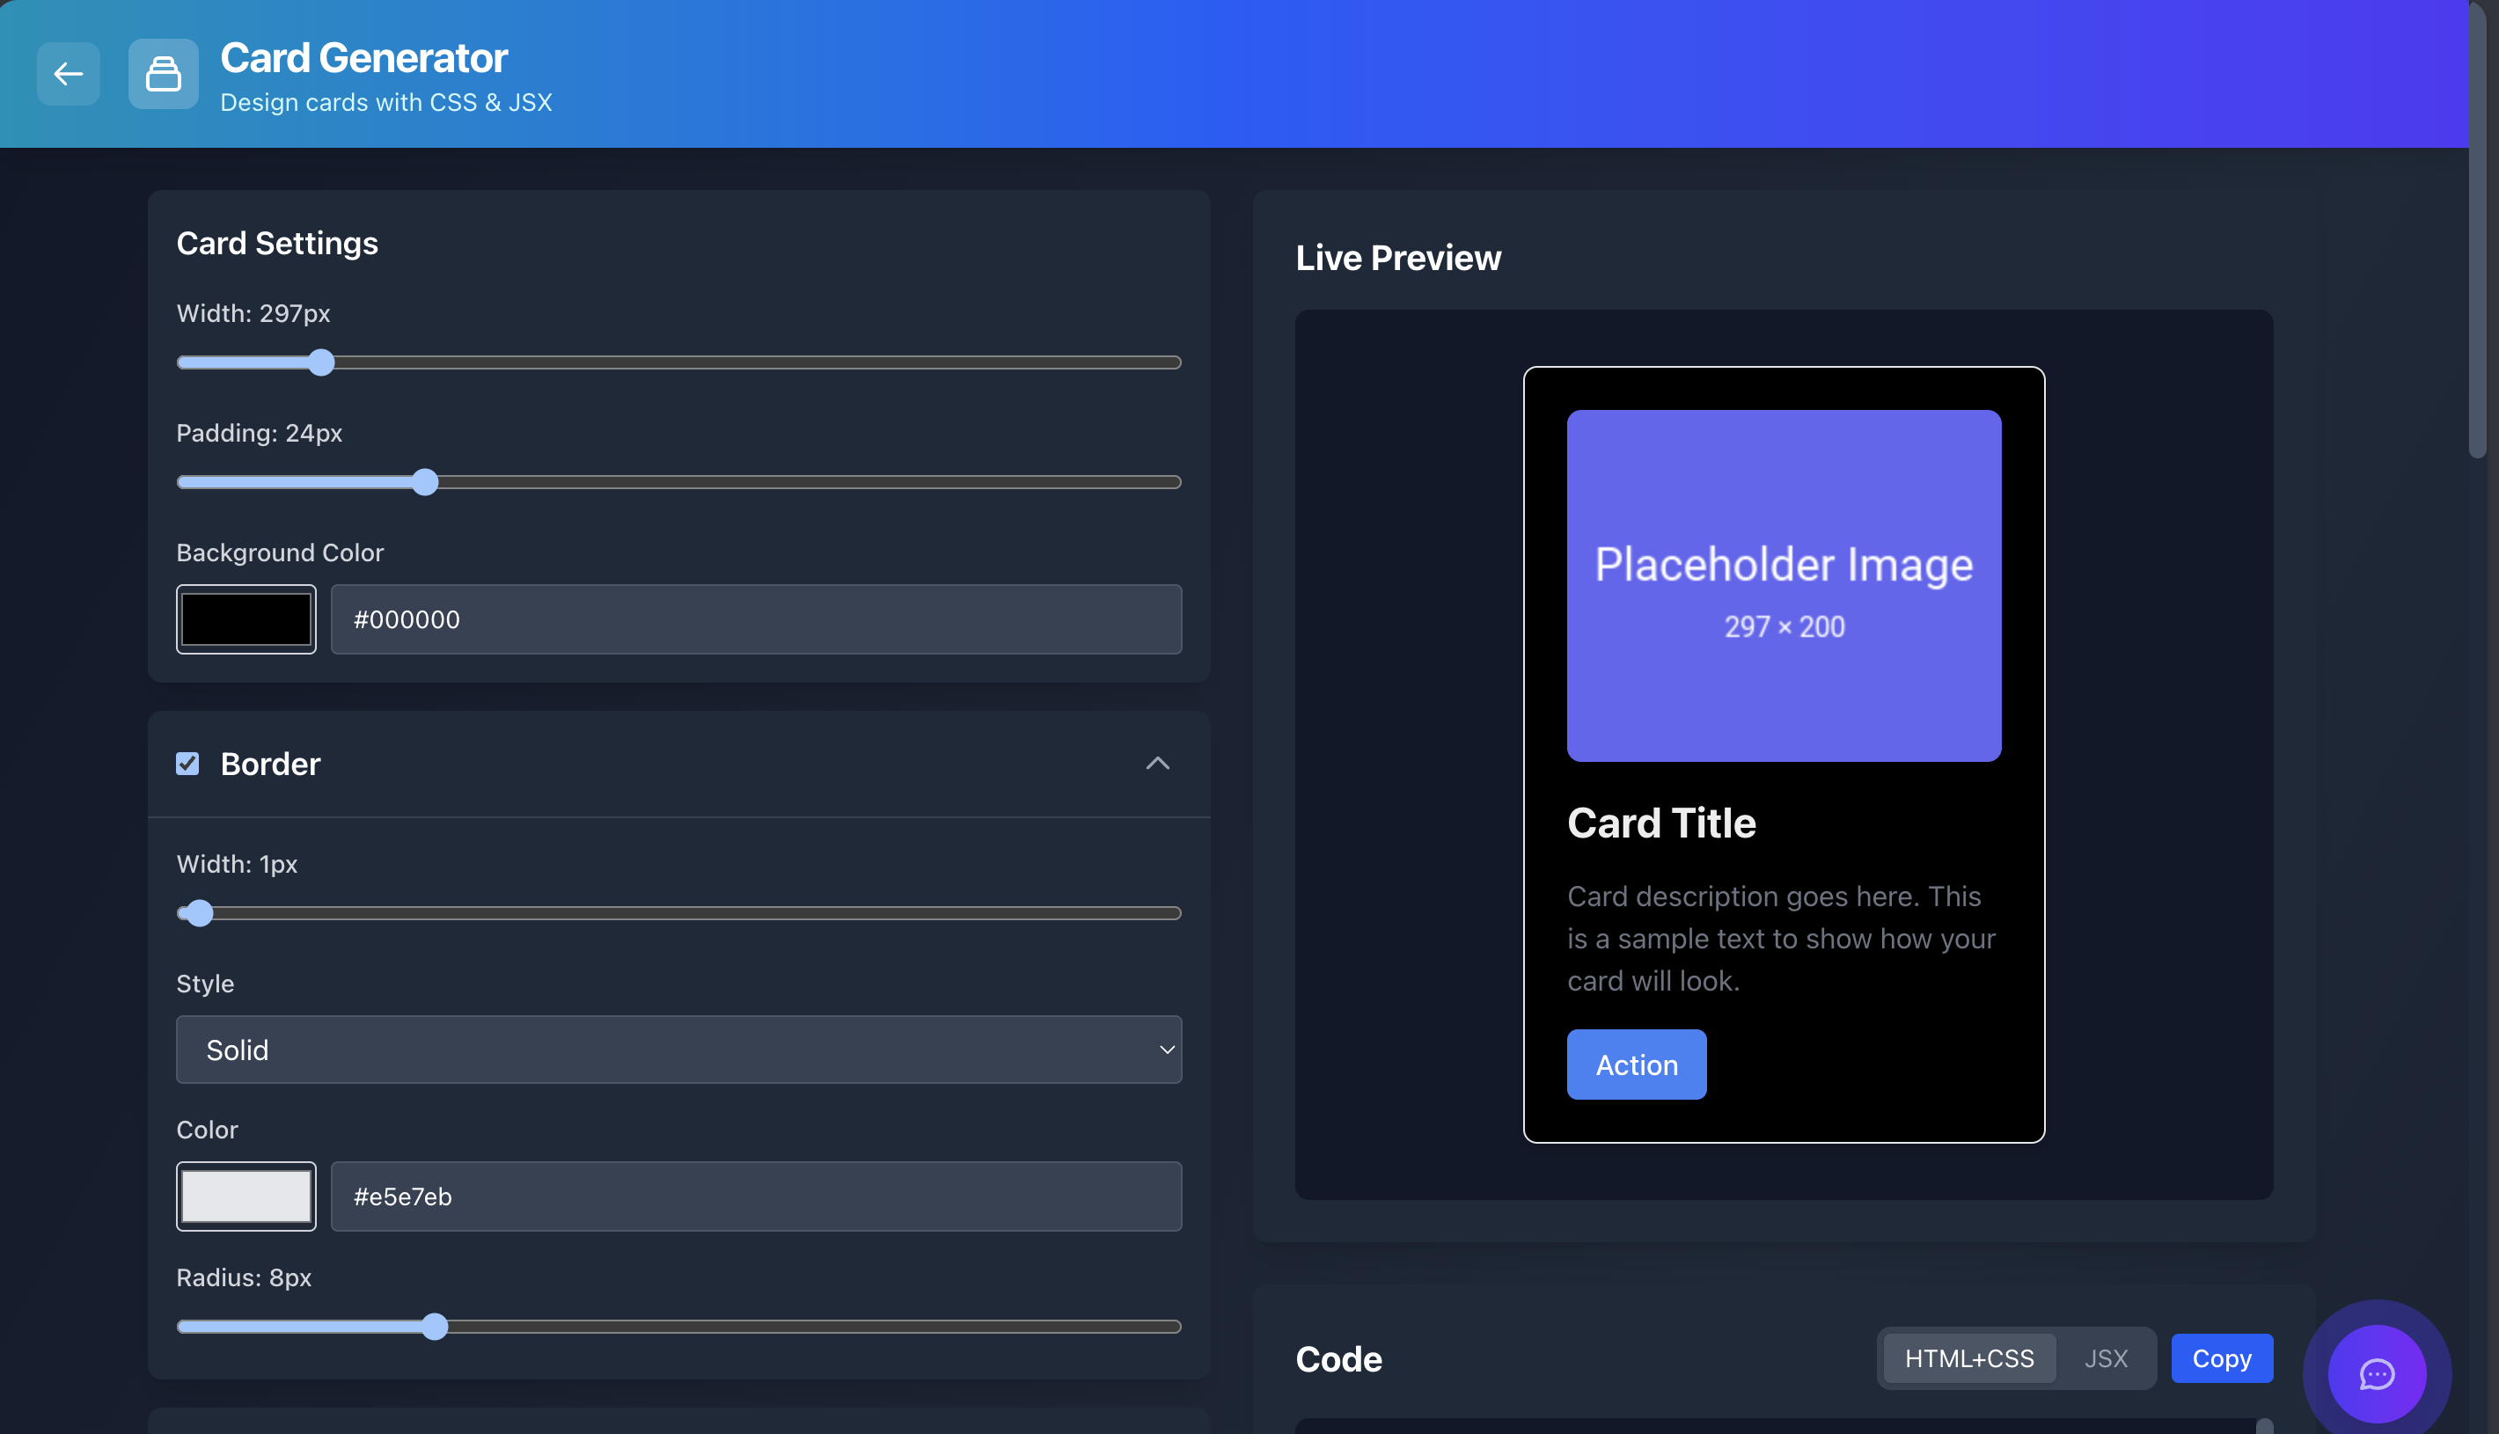Screen dimensions: 2499x1434
Task: Toggle the Border option off
Action: click(x=187, y=762)
